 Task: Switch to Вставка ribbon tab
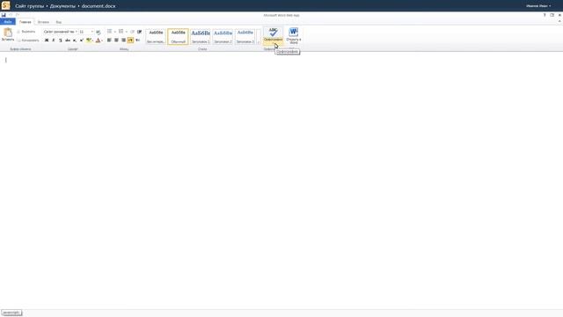(43, 22)
